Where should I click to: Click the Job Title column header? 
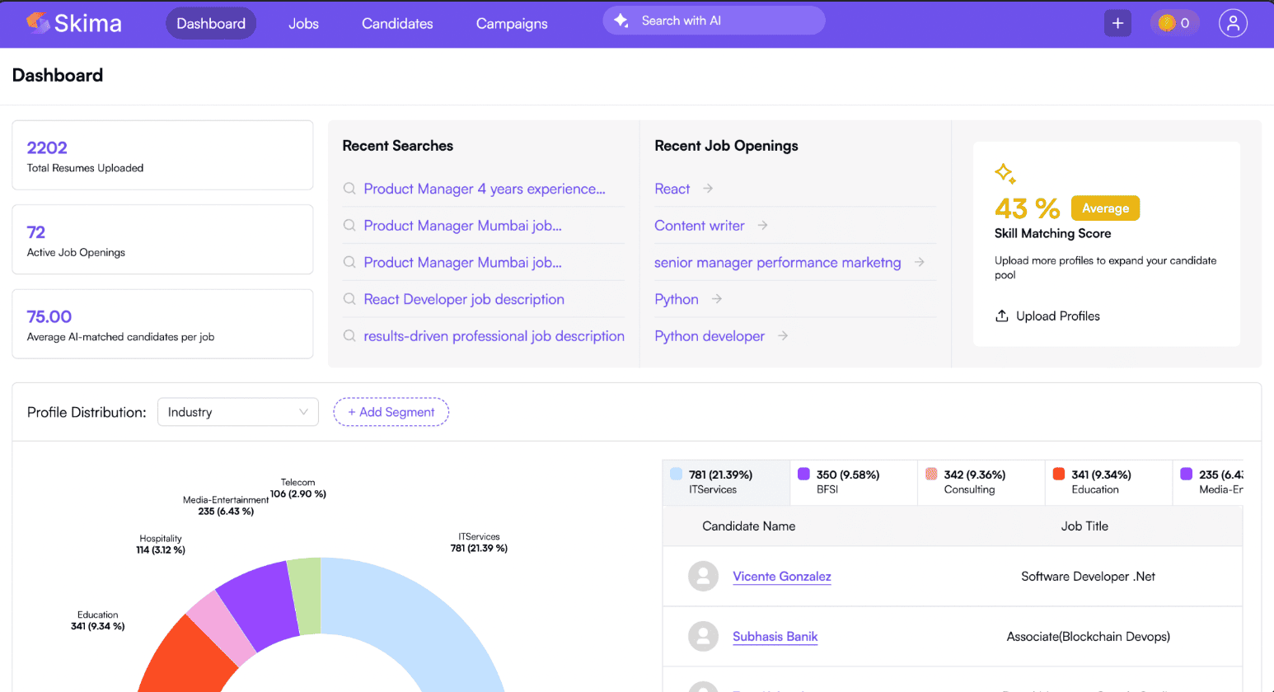1084,526
